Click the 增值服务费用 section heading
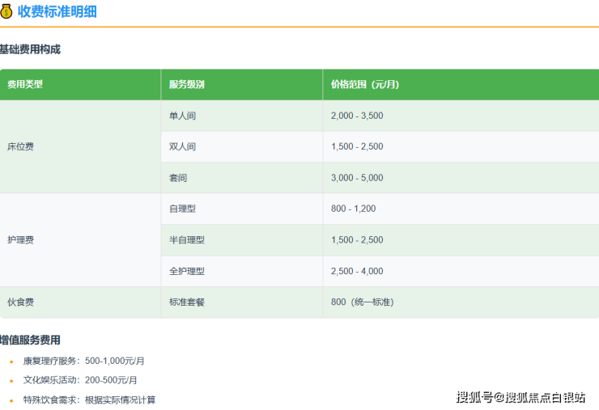This screenshot has width=599, height=410. 30,340
